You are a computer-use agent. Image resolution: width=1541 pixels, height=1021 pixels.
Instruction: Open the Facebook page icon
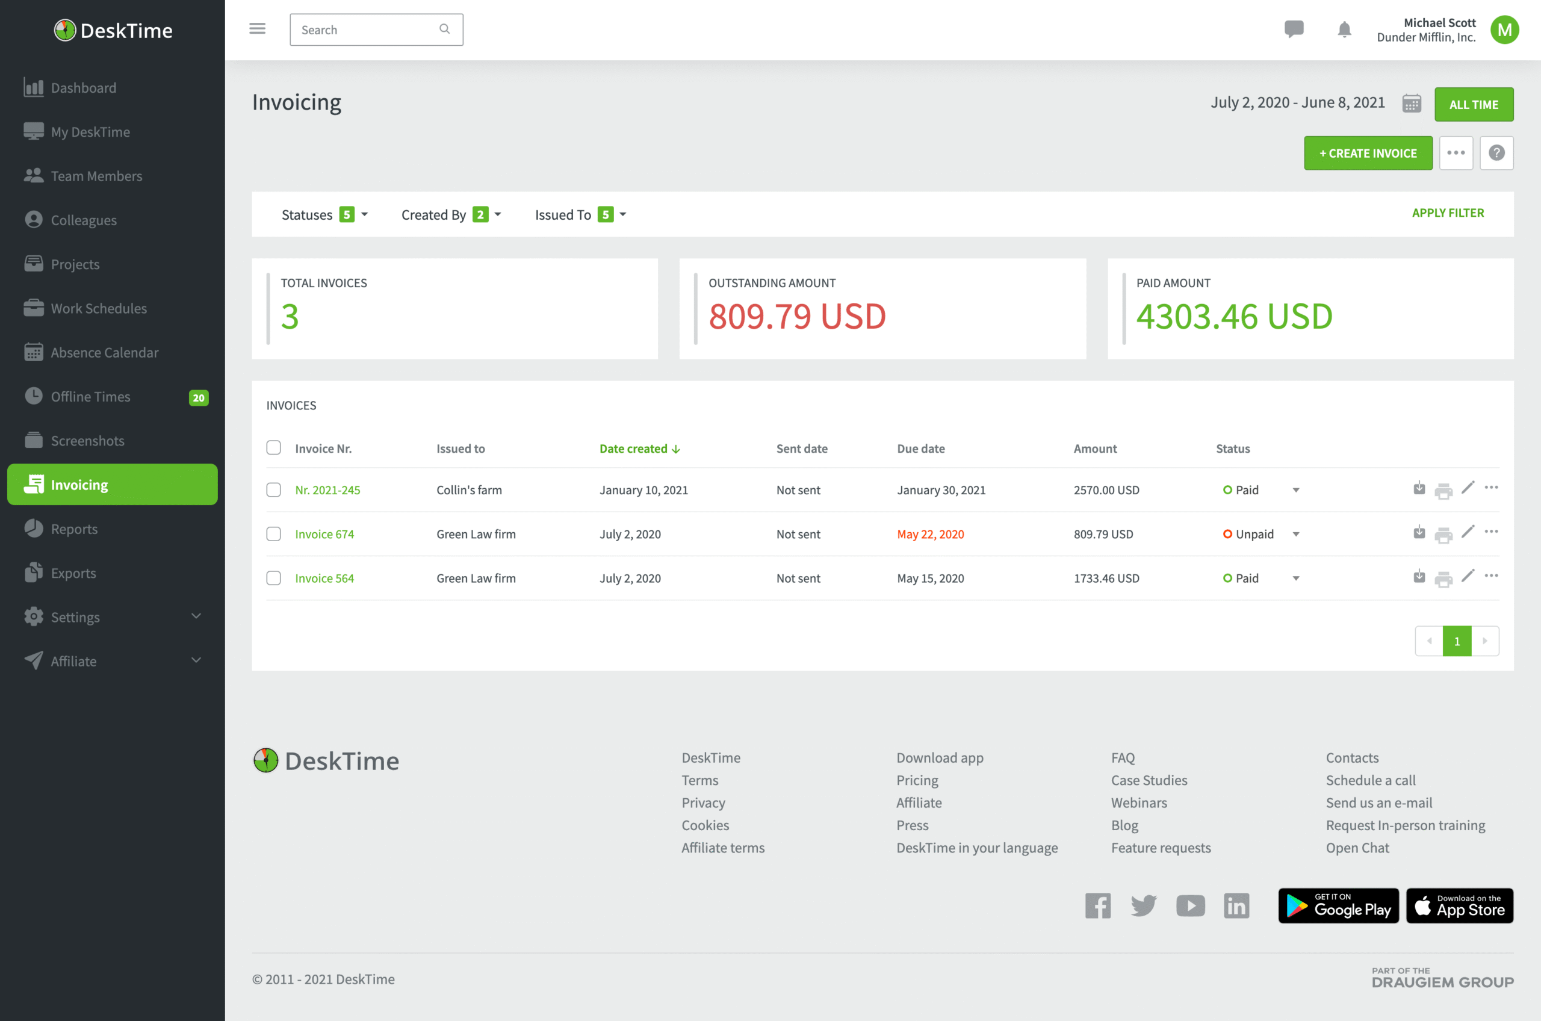[x=1097, y=906]
